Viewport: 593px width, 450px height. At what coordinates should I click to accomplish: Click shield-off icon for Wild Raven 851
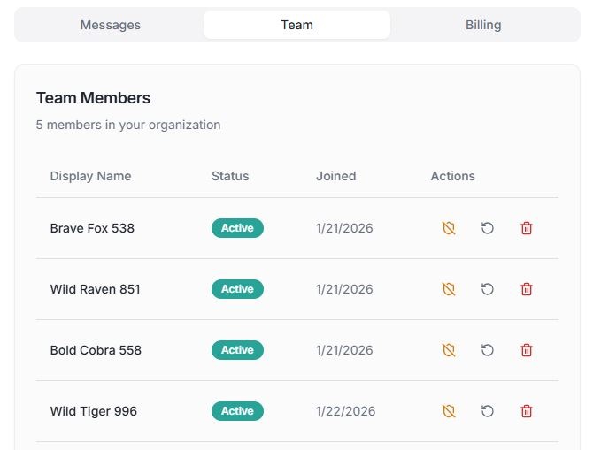[x=449, y=289]
